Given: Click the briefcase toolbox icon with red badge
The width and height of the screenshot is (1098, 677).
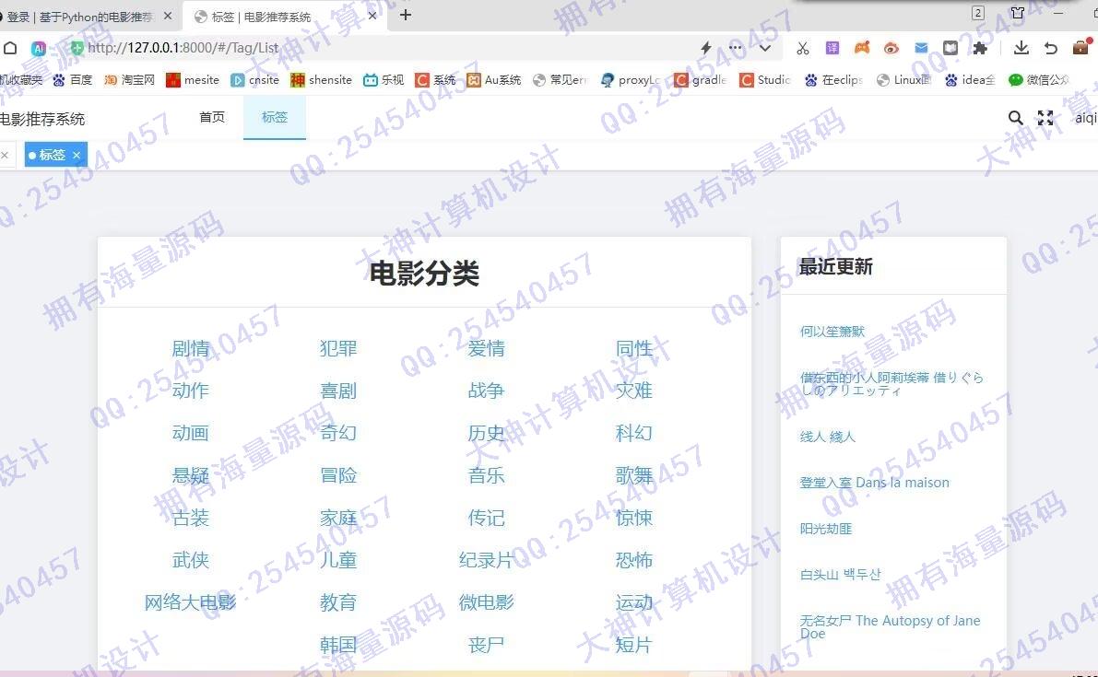Looking at the screenshot, I should click(1081, 47).
